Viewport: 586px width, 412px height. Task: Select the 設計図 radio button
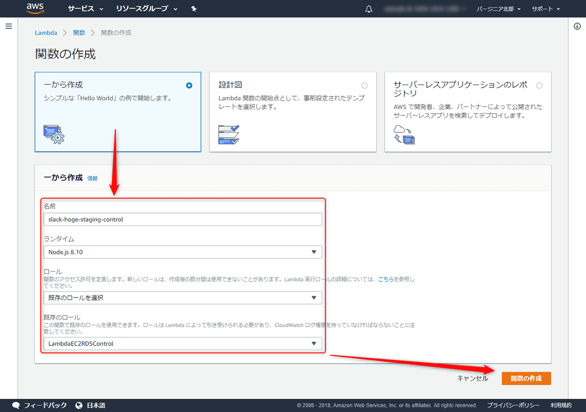(x=364, y=86)
